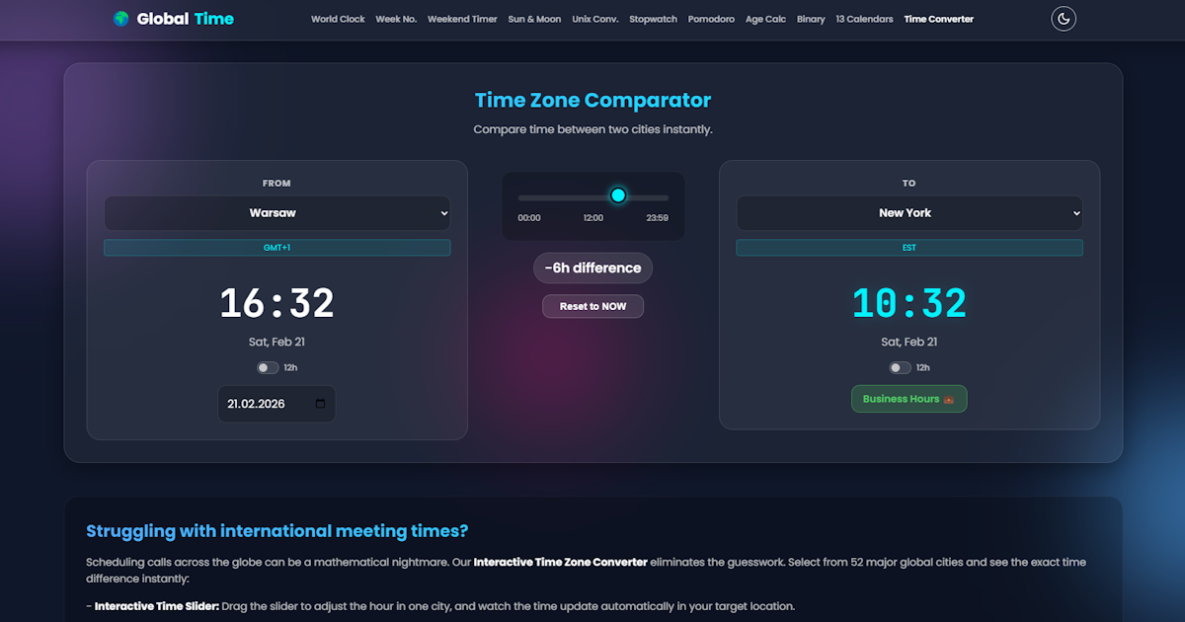Open Global Time home link

point(174,19)
